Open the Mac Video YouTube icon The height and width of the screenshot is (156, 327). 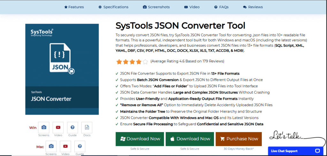point(65,146)
